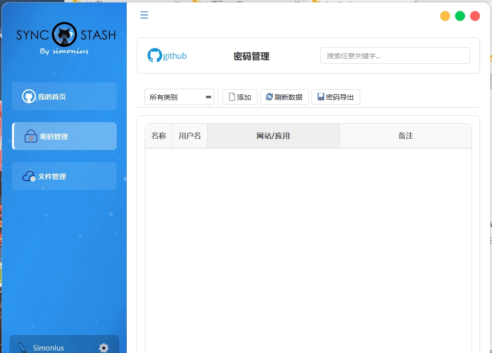Click the document icon on 添加 button
The image size is (492, 353).
[x=231, y=97]
